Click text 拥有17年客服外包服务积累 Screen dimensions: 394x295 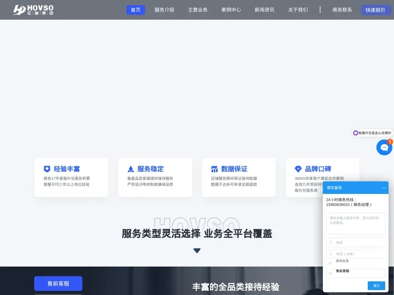pos(67,178)
